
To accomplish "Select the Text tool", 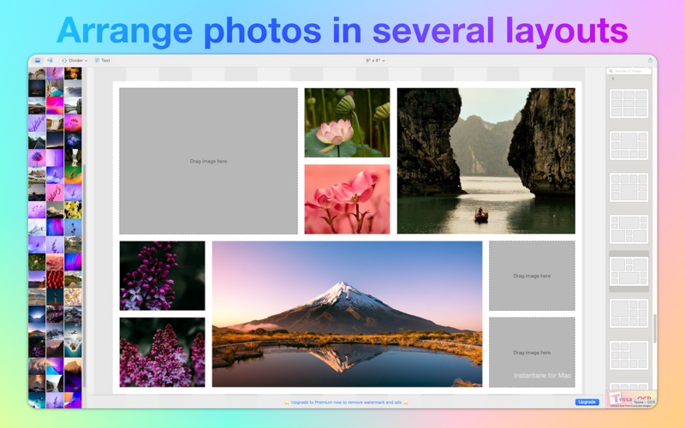I will [x=103, y=60].
